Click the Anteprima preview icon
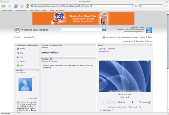Screen dimensions: 169x115 point(104,37)
